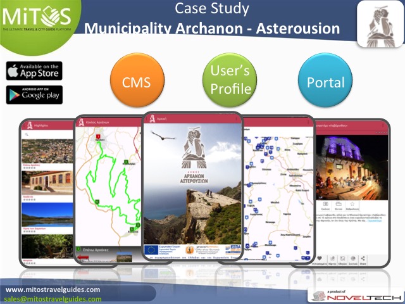
Task: Open the green forest photo in Highlights
Action: point(47,246)
